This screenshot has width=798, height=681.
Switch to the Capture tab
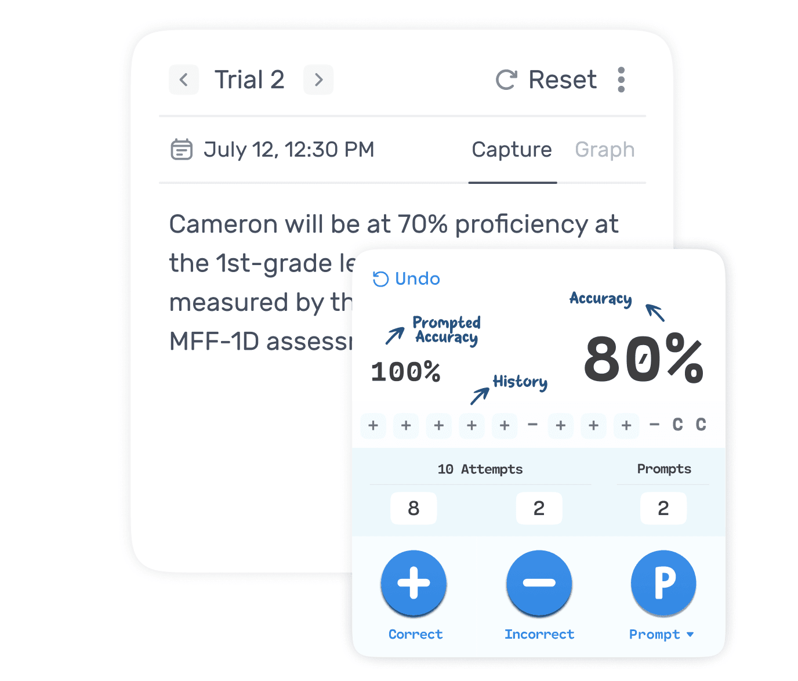[512, 150]
